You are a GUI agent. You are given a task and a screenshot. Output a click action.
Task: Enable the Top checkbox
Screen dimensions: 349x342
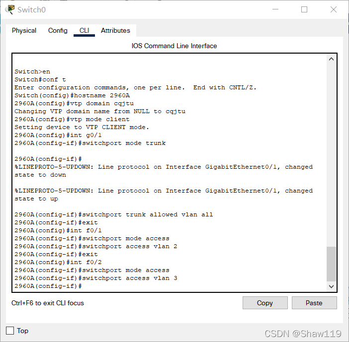(10, 331)
